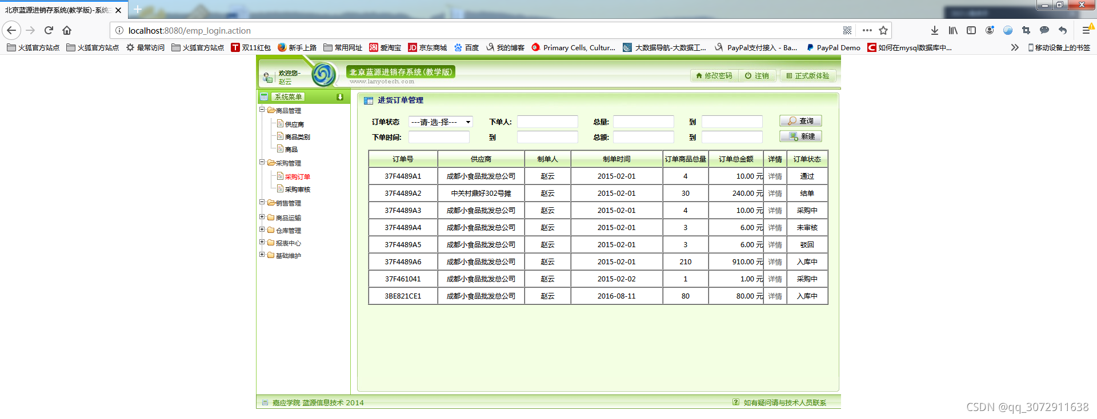Screen dimensions: 1097x419
Task: Open the page actions three-dot menu
Action: (x=867, y=30)
